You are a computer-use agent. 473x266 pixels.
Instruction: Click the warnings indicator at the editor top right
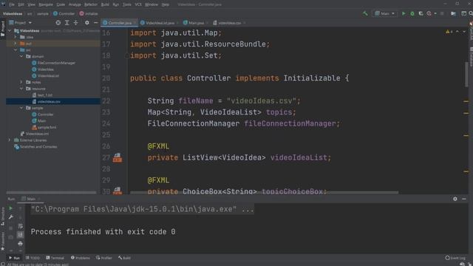tap(449, 32)
